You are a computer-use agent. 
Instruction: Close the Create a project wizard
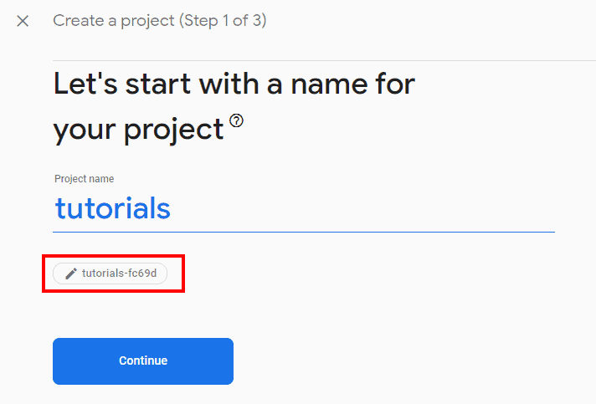coord(23,21)
